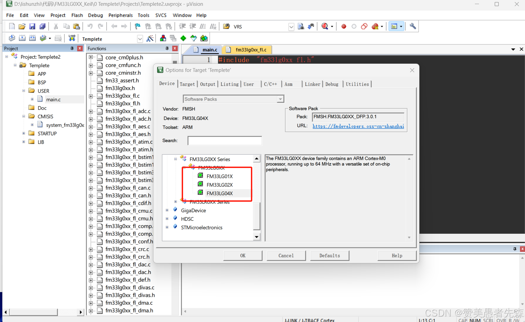The image size is (525, 322).
Task: Toggle the bookmark flag icon
Action: (x=138, y=26)
